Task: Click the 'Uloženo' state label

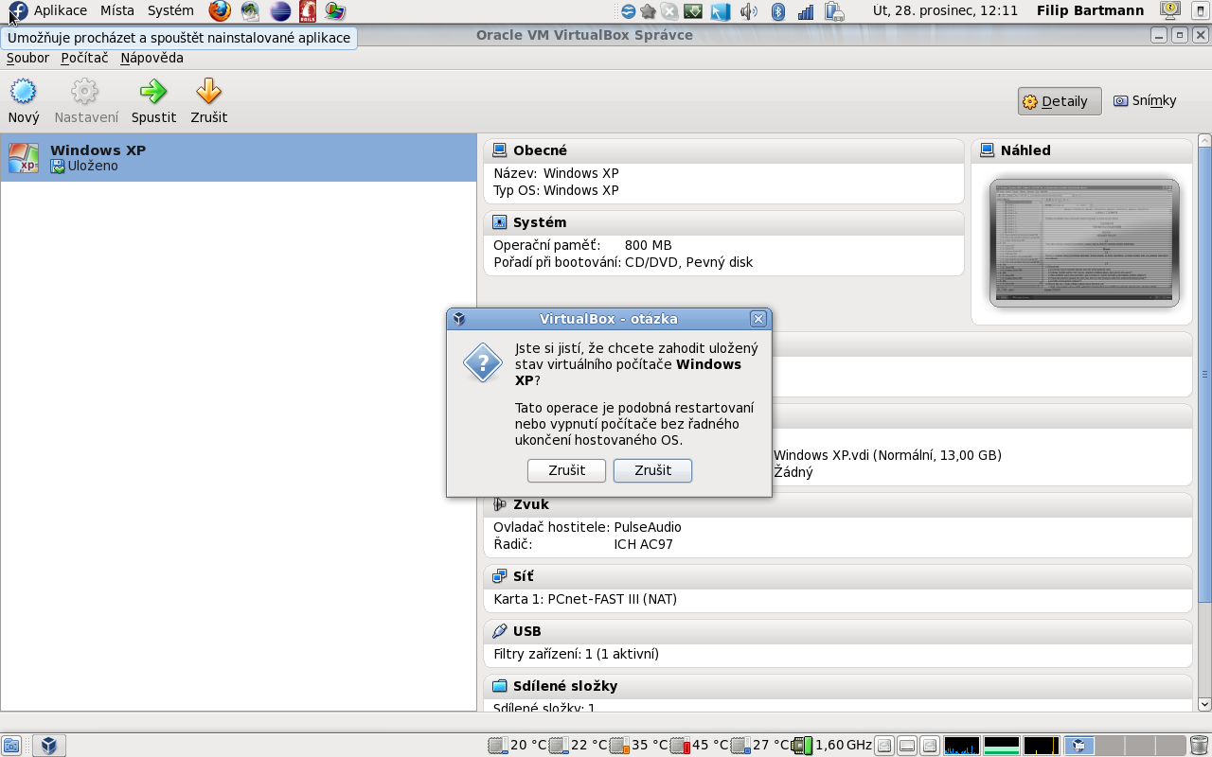Action: tap(93, 166)
